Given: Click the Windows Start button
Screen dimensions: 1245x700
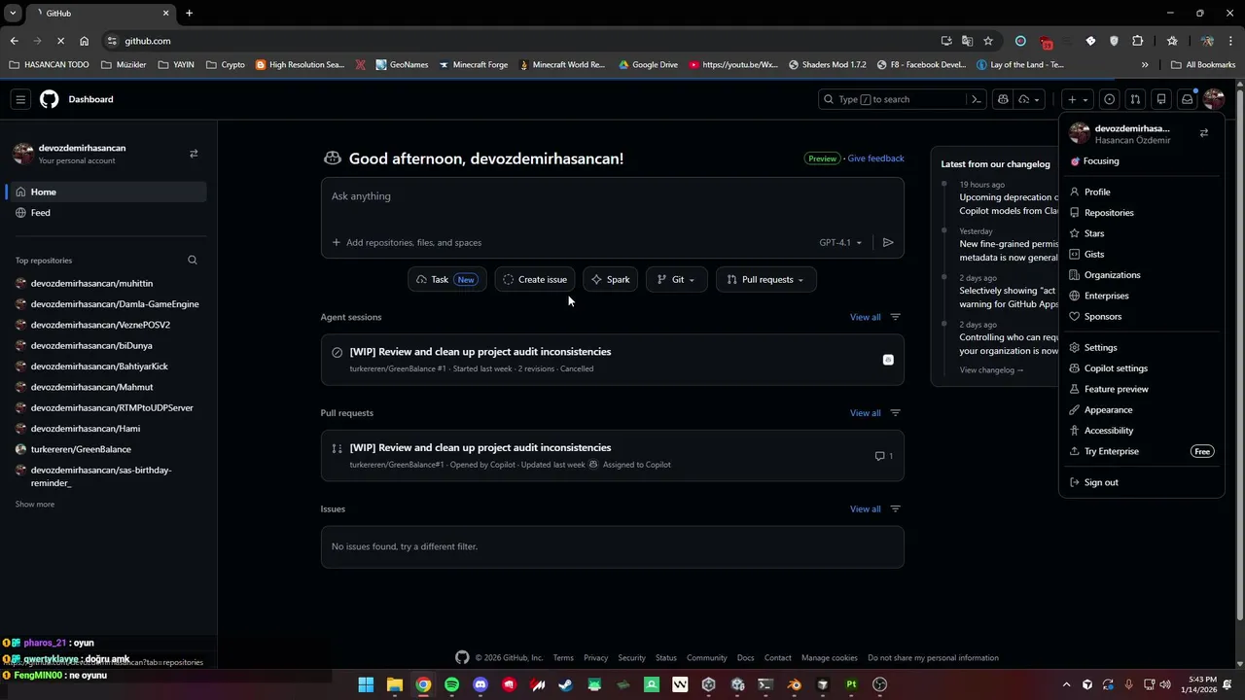Looking at the screenshot, I should pyautogui.click(x=366, y=684).
